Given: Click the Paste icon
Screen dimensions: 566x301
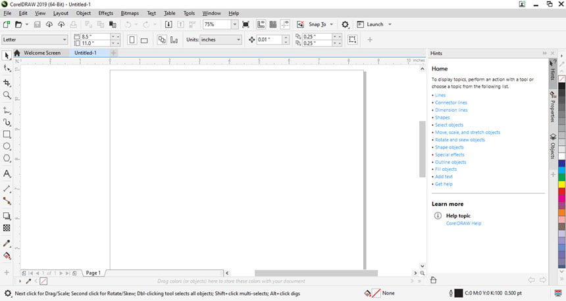Looking at the screenshot, I should pos(113,24).
